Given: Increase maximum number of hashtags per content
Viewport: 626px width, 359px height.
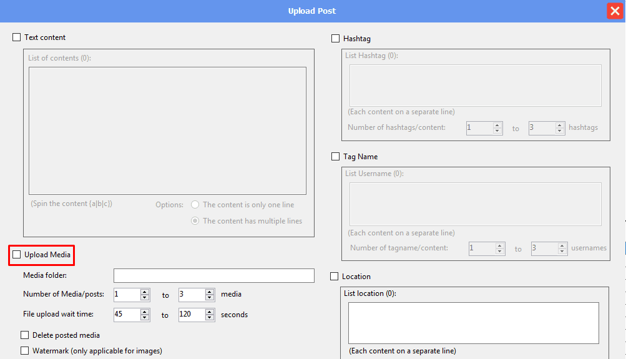Looking at the screenshot, I should point(560,125).
